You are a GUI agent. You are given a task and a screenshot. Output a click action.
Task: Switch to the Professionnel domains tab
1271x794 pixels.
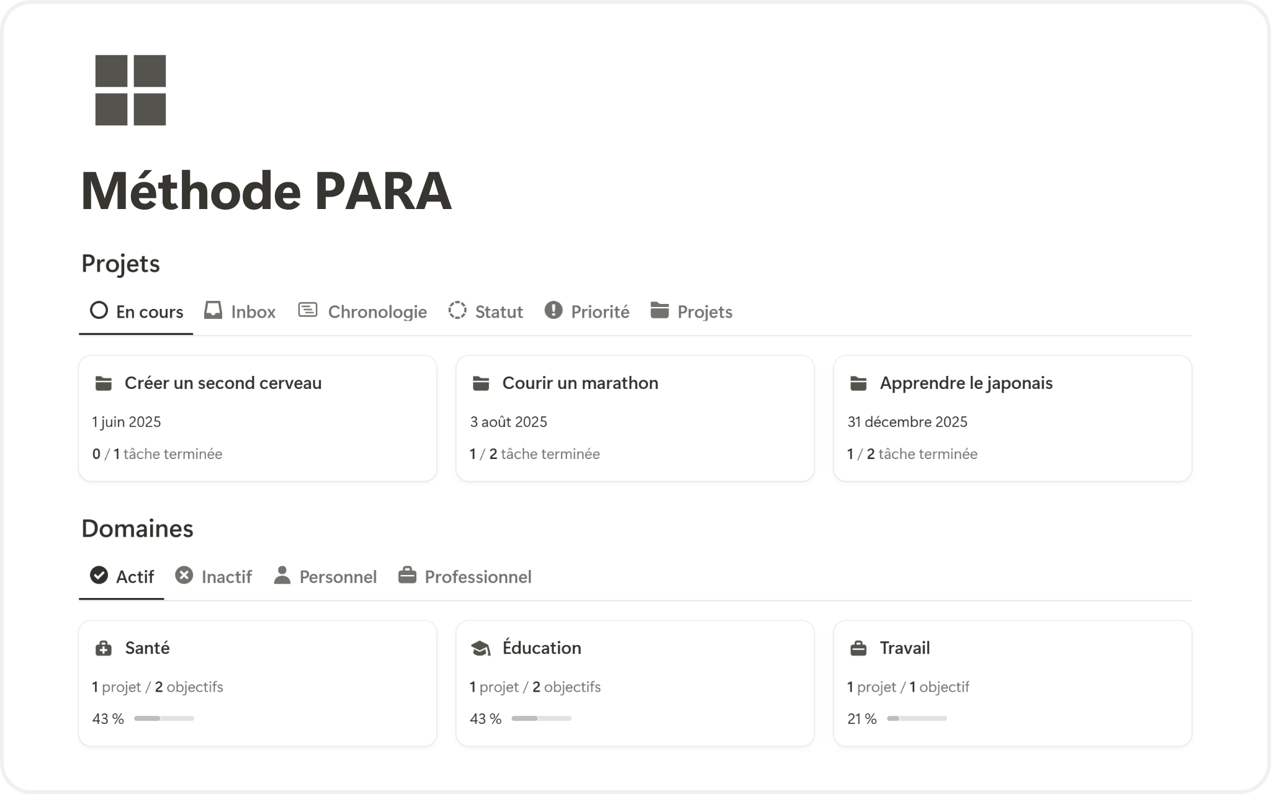[477, 577]
